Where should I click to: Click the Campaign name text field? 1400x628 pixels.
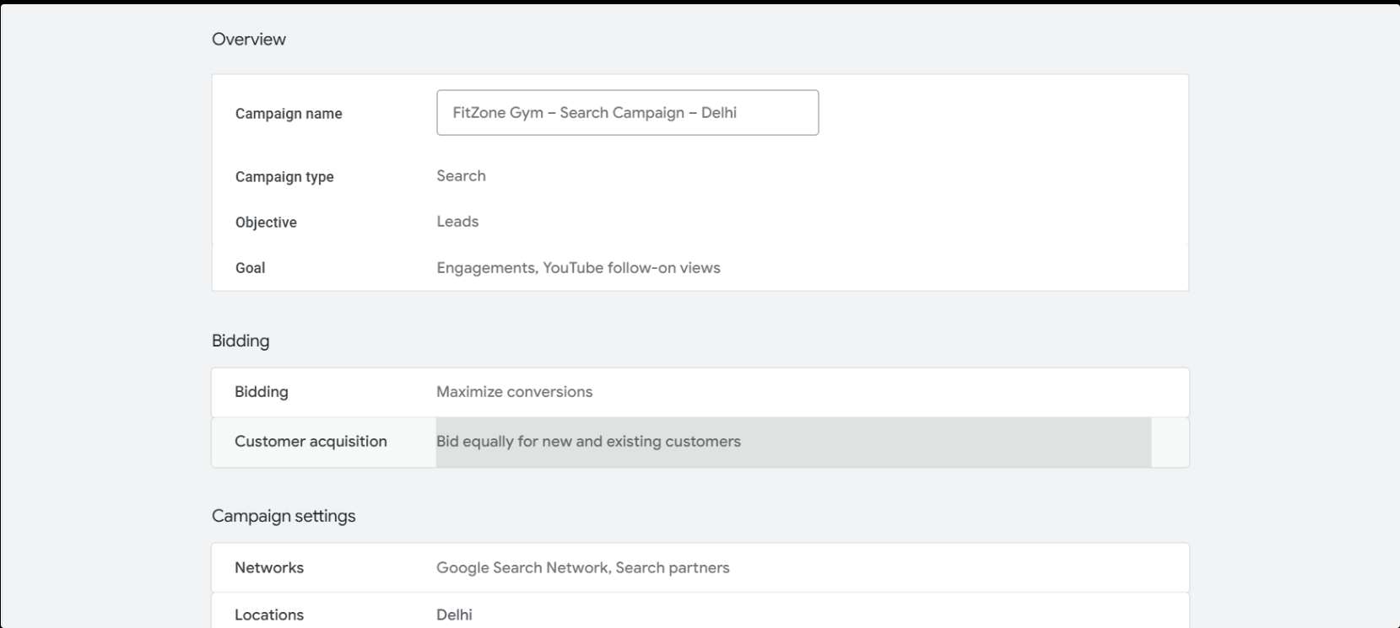627,112
